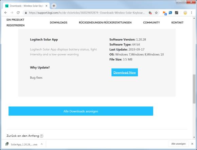Open the DOWNLOADS menu item

58,22
